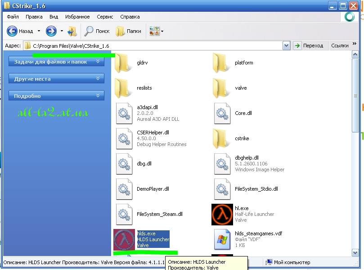Open the Views icon menu

tap(154, 31)
